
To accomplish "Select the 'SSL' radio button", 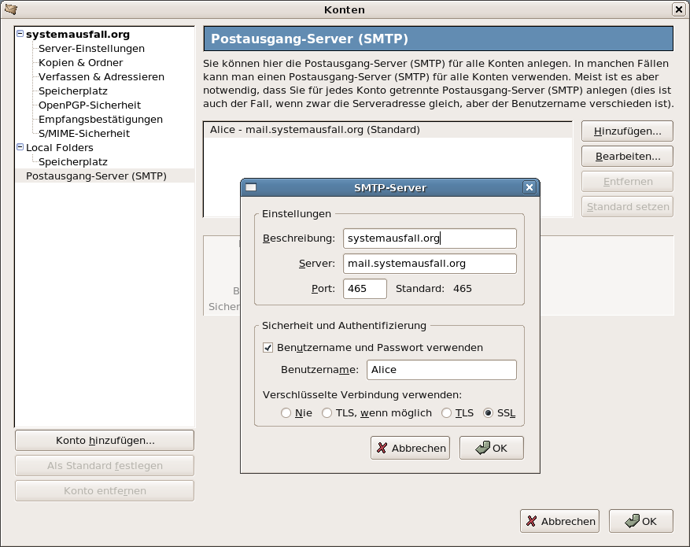I will tap(488, 412).
